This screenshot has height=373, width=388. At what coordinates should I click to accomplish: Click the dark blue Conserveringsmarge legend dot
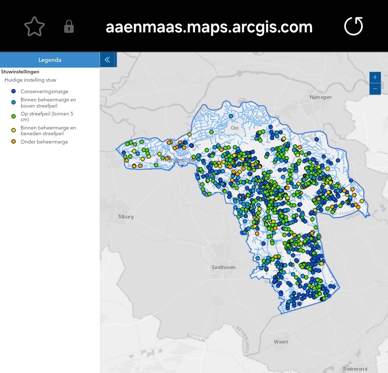point(14,91)
